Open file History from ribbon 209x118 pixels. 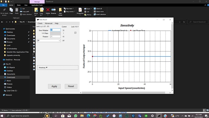pyautogui.click(x=88, y=15)
